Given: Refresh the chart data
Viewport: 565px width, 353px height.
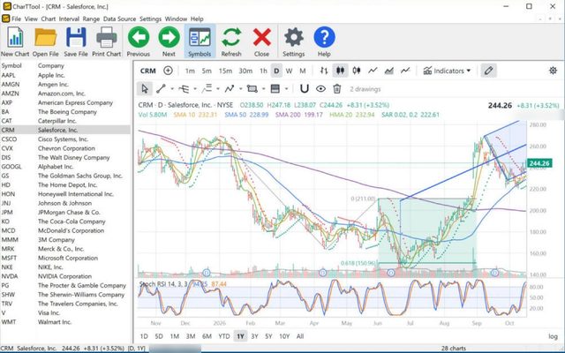Looking at the screenshot, I should point(231,41).
